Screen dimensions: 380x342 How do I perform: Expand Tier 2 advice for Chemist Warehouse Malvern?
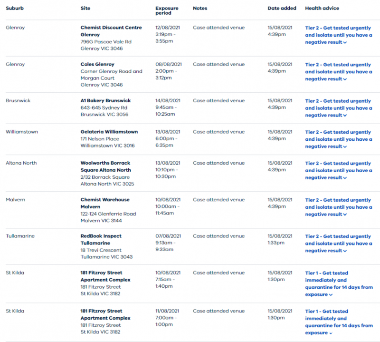(339, 207)
